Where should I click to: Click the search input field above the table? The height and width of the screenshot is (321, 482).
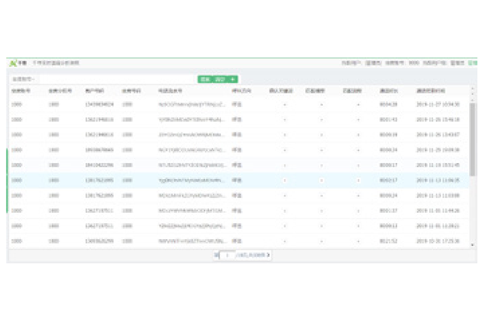tap(117, 79)
